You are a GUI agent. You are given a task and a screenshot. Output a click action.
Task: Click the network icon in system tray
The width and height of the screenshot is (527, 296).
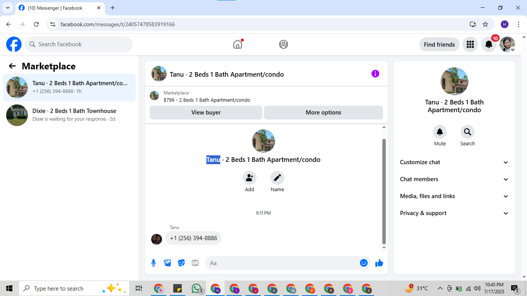click(468, 288)
